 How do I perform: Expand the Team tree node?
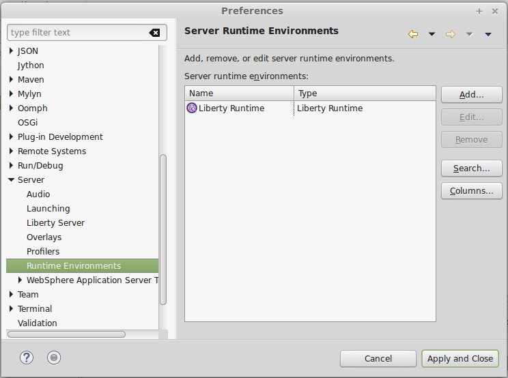(x=11, y=294)
